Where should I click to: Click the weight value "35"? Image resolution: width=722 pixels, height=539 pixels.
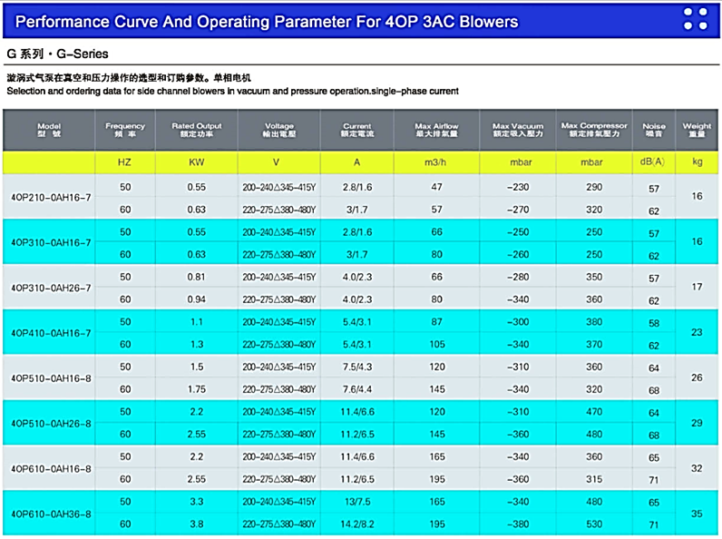point(697,514)
